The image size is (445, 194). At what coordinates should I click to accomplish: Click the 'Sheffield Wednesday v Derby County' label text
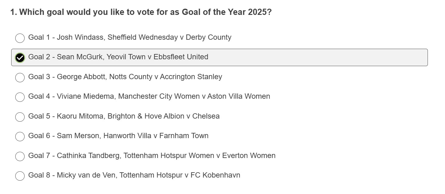click(169, 38)
